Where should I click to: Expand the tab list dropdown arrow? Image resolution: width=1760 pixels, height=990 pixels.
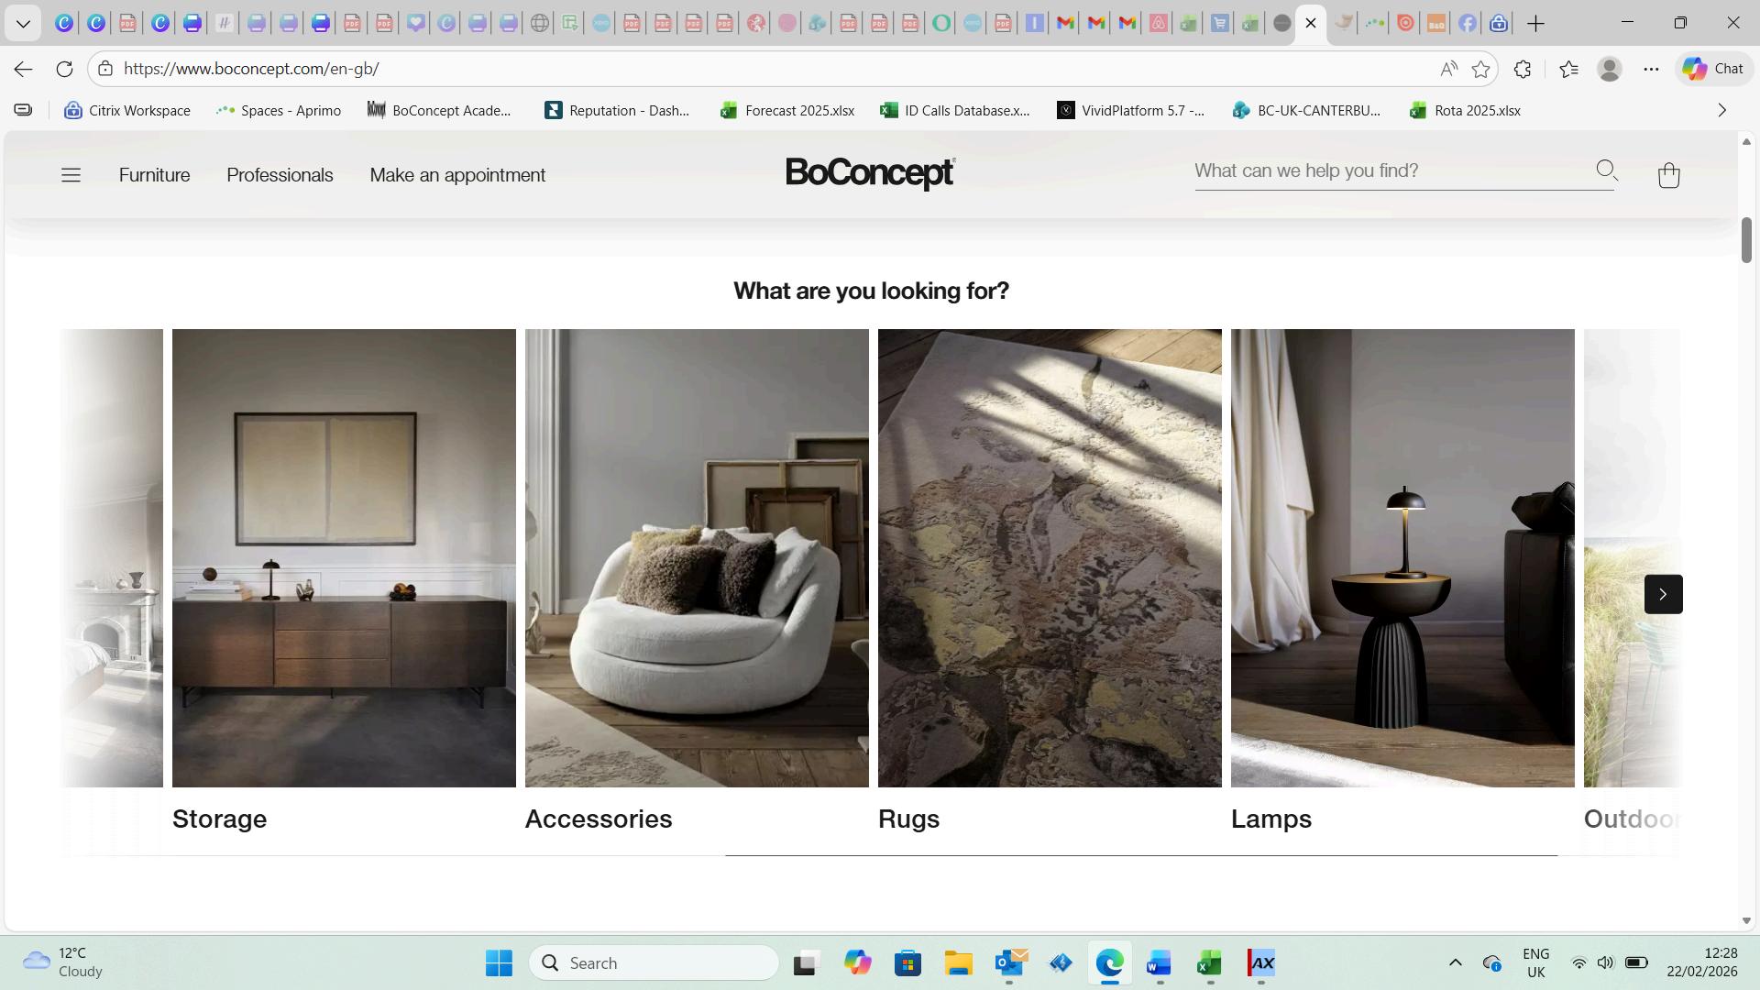tap(23, 23)
